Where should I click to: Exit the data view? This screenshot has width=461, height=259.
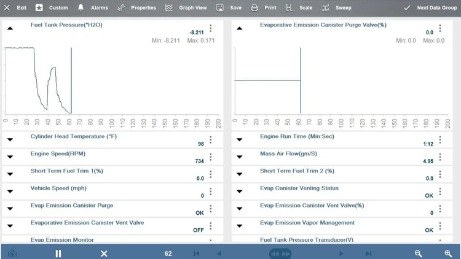click(15, 8)
